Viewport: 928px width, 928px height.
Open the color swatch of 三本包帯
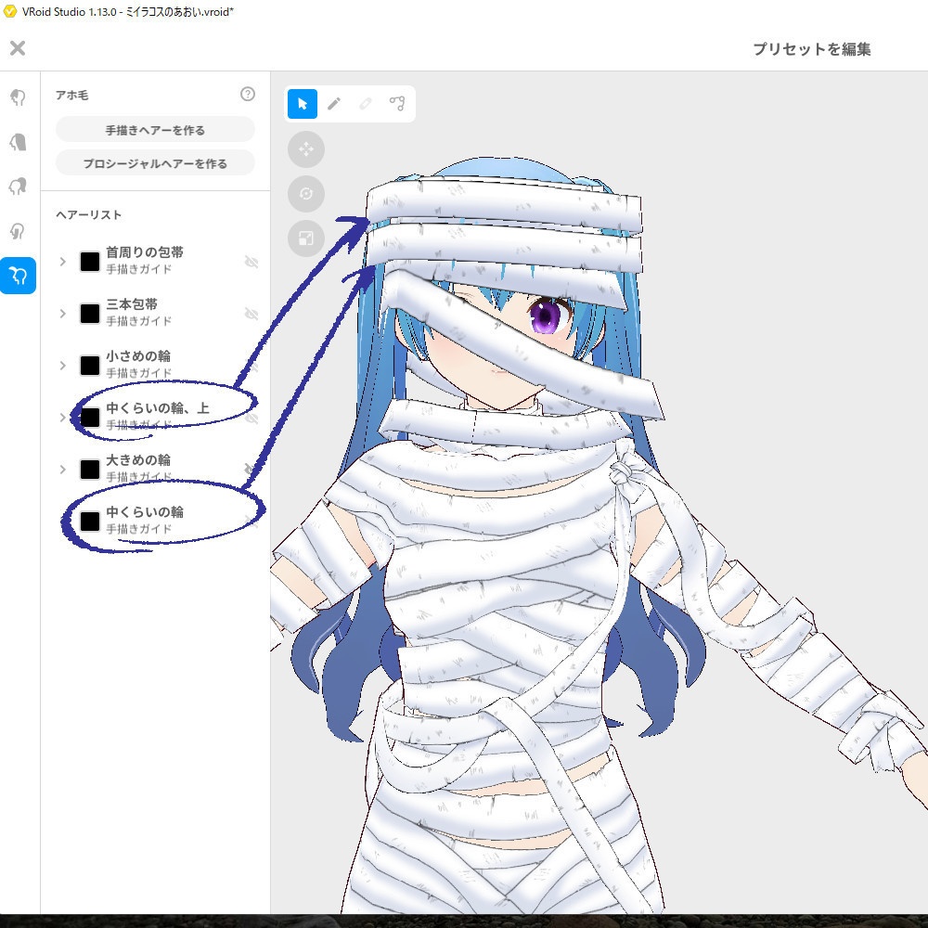89,313
